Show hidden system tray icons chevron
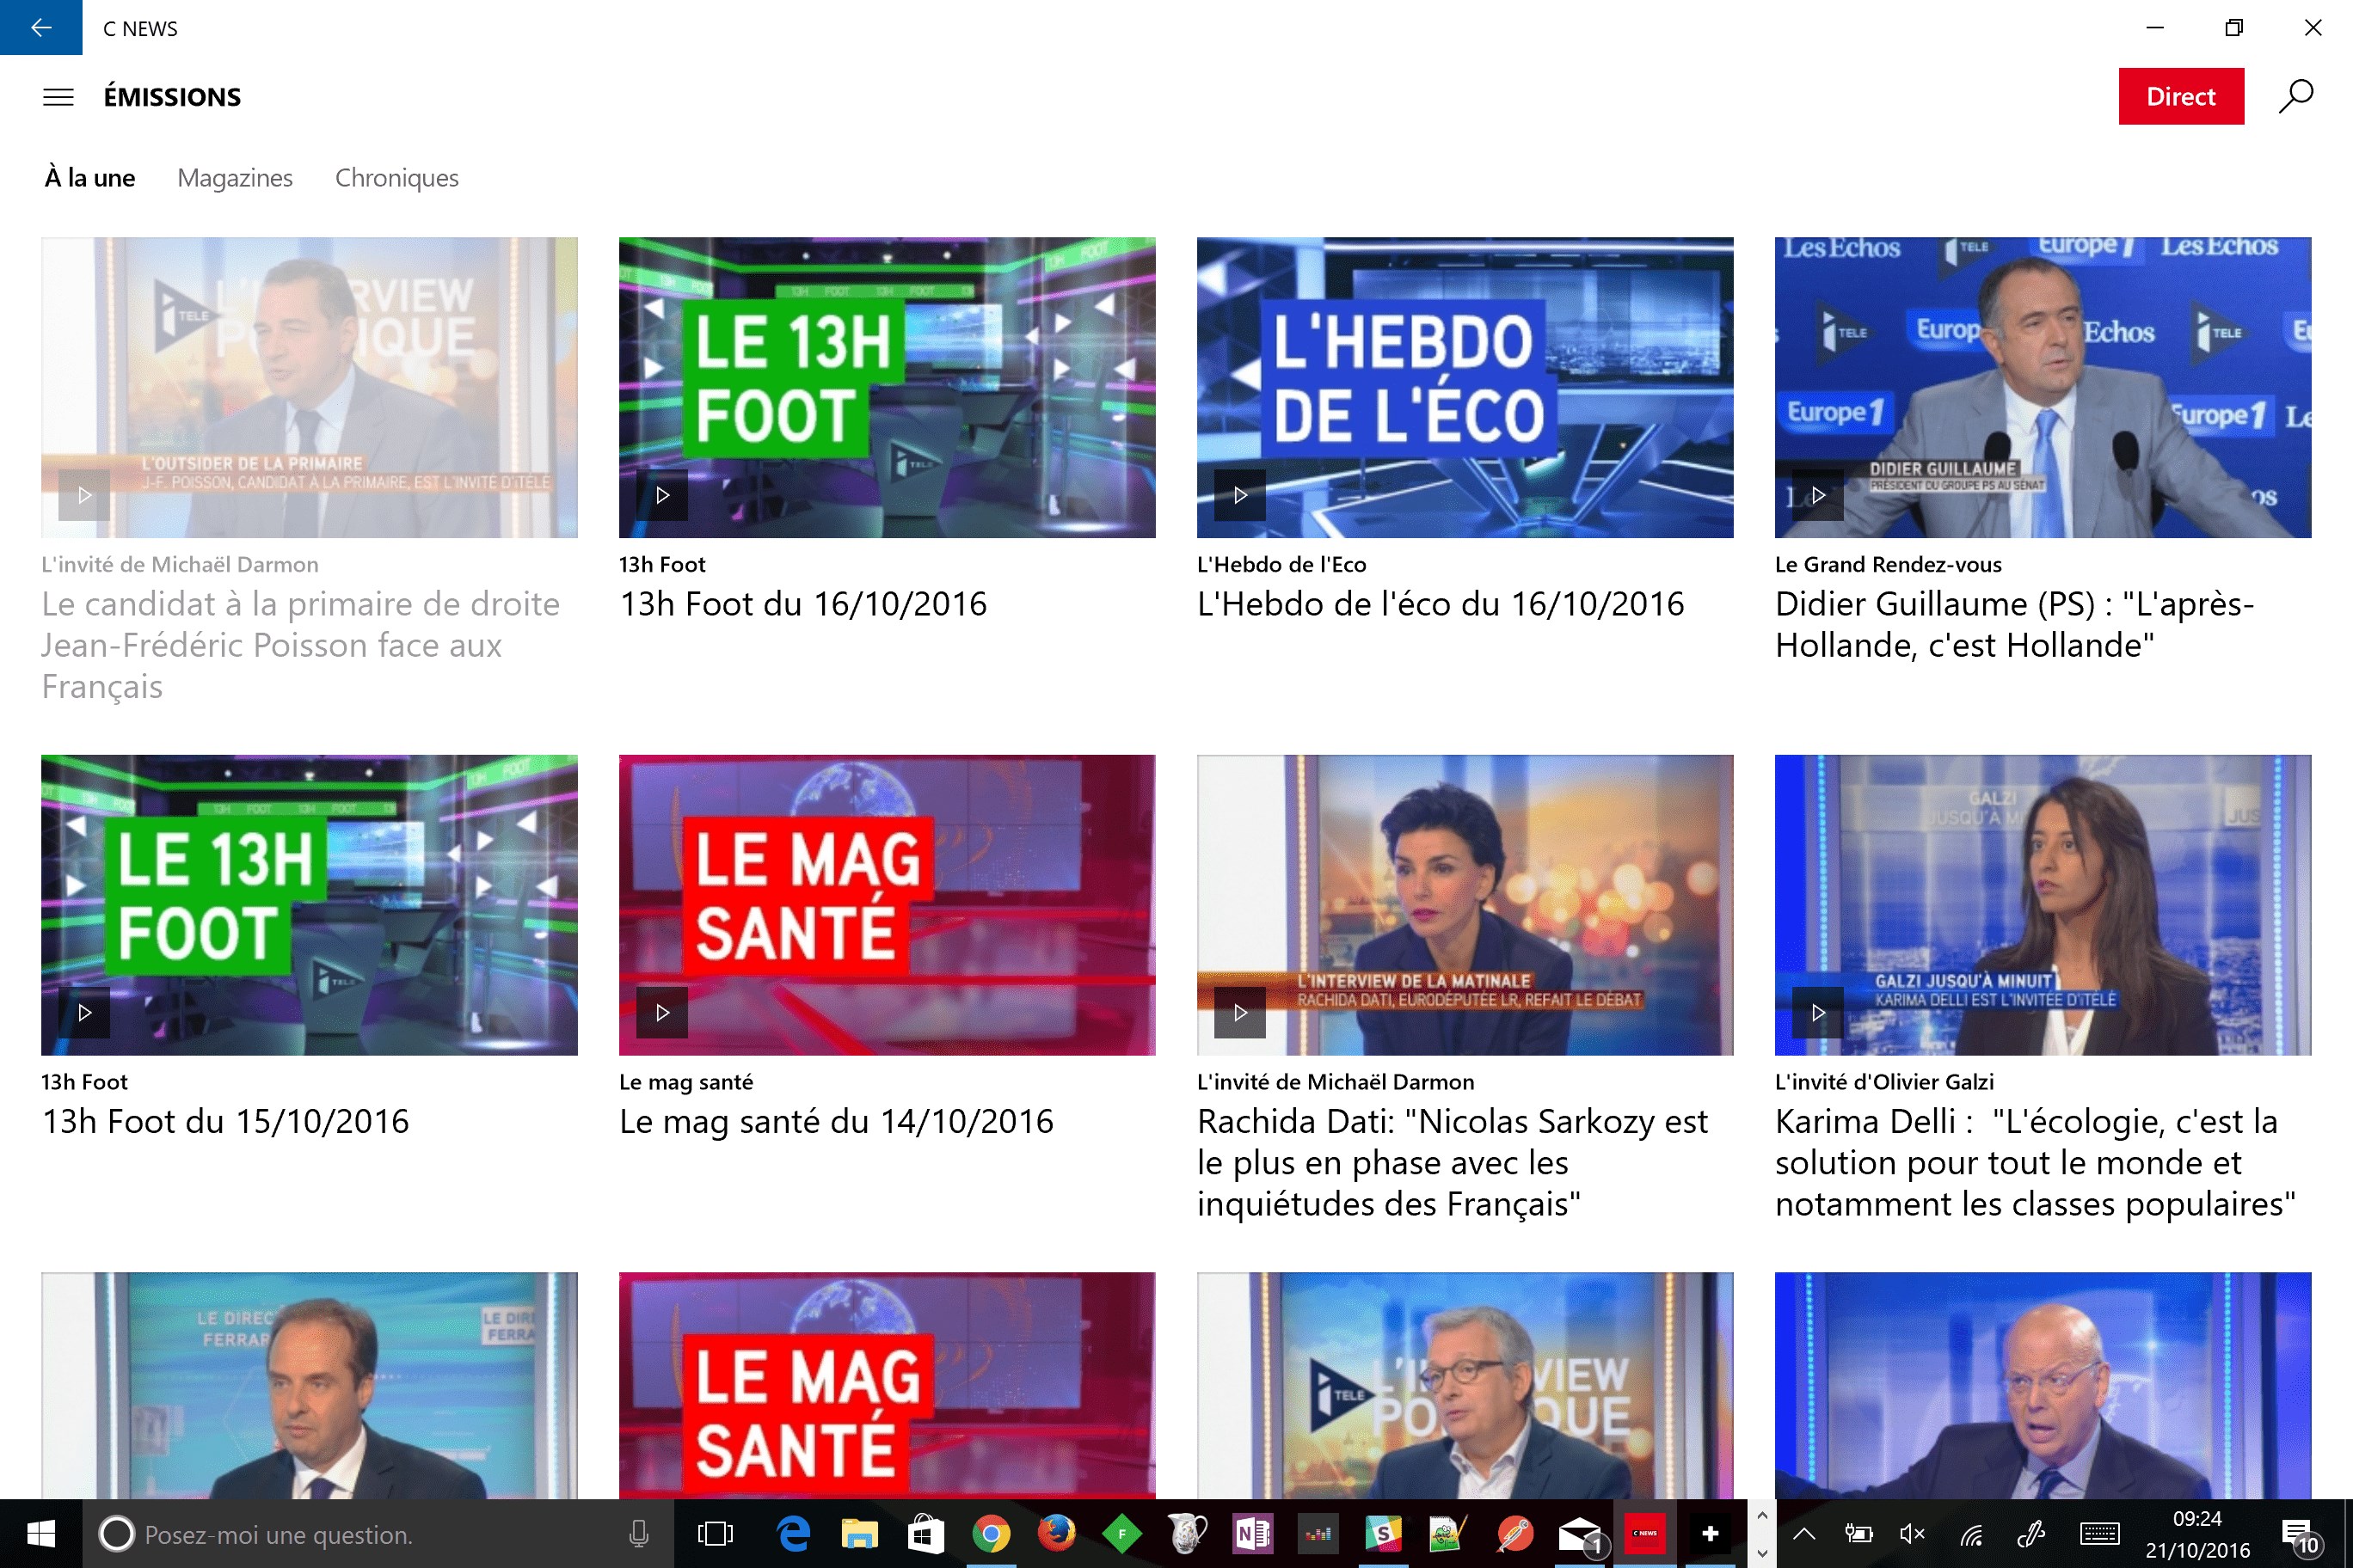This screenshot has height=1568, width=2353. pyautogui.click(x=1803, y=1534)
